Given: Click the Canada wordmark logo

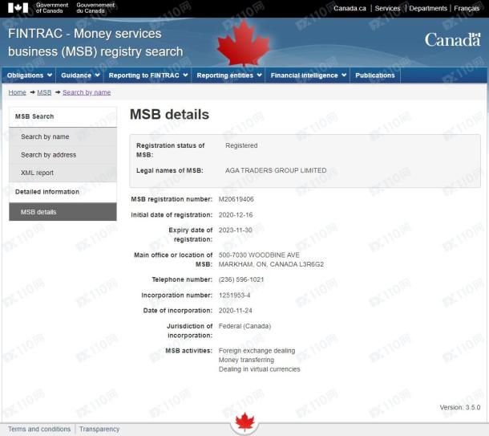Looking at the screenshot, I should 452,39.
